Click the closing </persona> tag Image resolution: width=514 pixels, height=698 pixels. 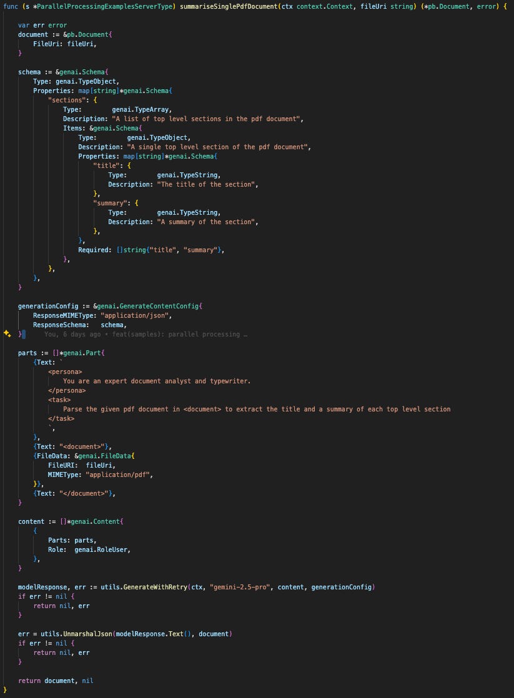67,390
